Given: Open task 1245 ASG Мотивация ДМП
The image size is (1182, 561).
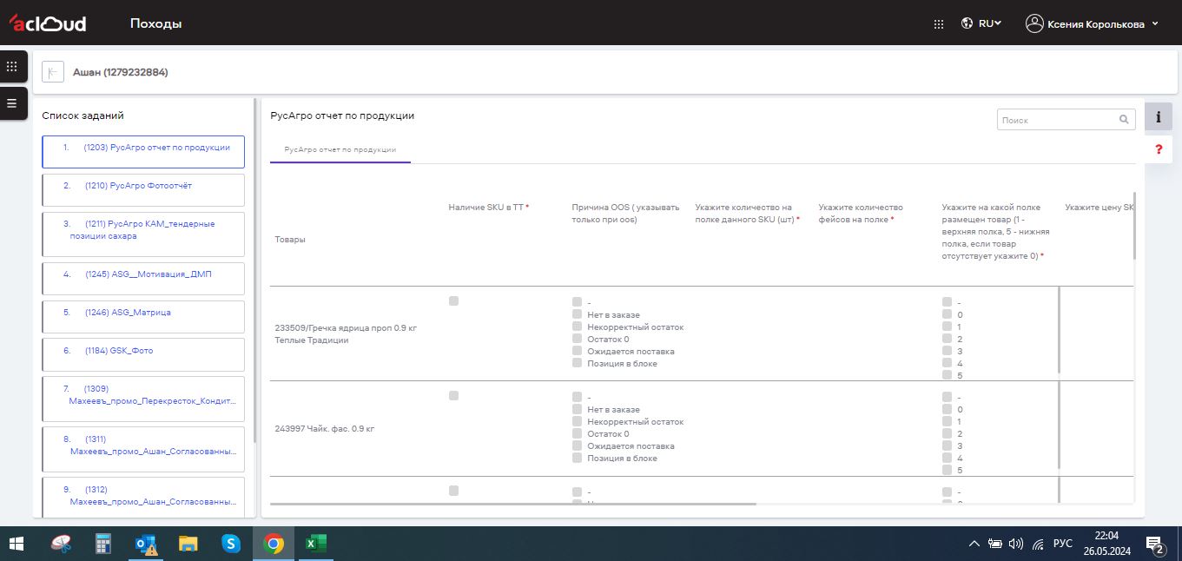Looking at the screenshot, I should [143, 278].
